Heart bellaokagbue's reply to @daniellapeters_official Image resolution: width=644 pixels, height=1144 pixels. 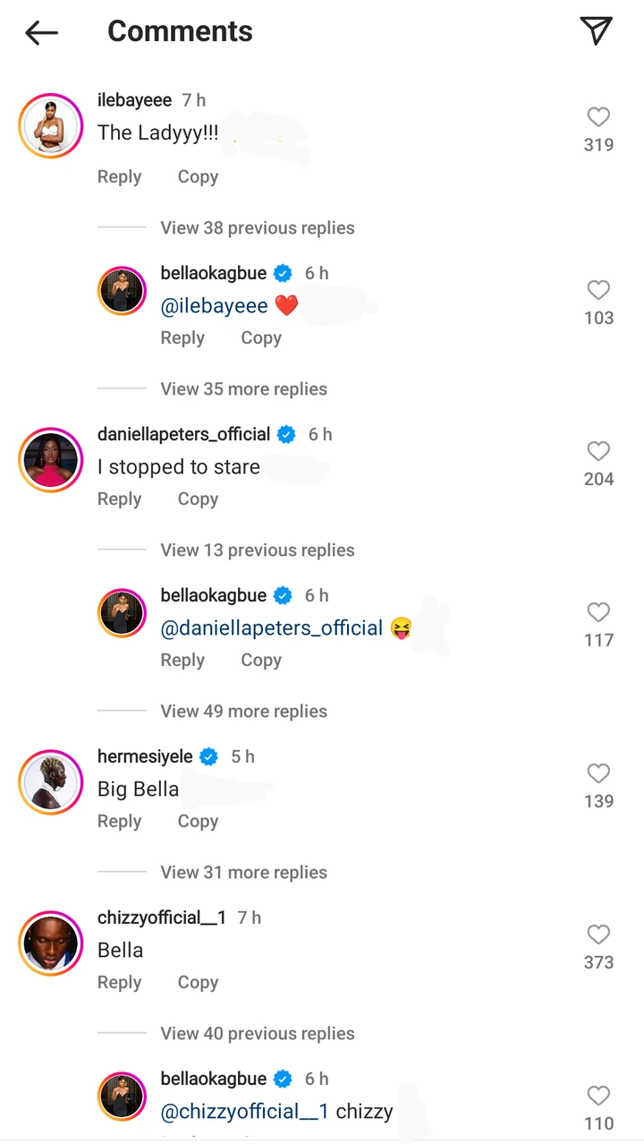[598, 612]
